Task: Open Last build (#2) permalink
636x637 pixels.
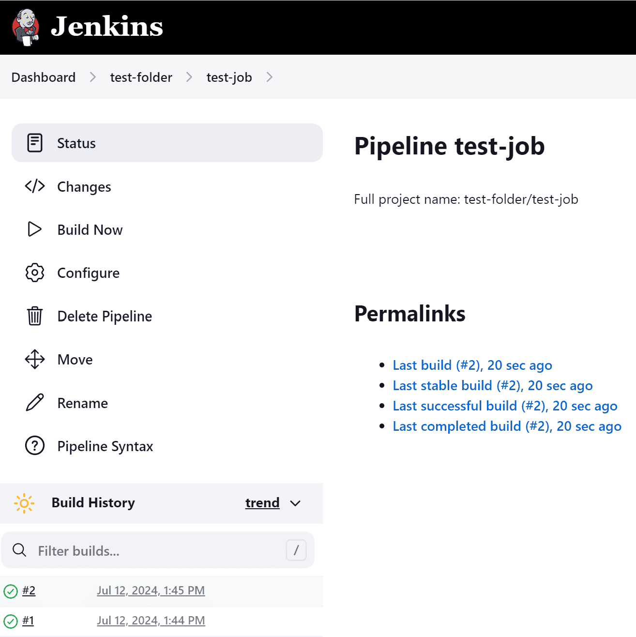Action: [x=472, y=365]
